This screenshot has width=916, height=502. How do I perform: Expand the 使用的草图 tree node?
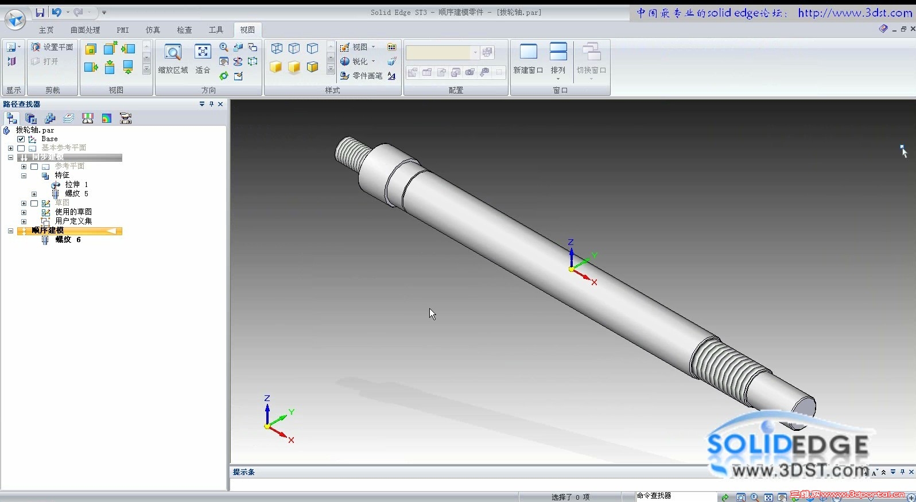pyautogui.click(x=24, y=212)
